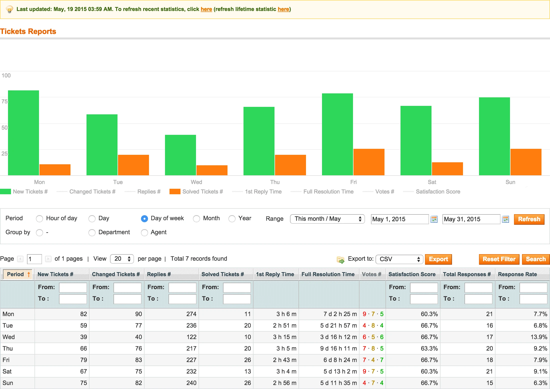Click the sort arrow on the Period column
The height and width of the screenshot is (389, 550).
click(x=28, y=274)
